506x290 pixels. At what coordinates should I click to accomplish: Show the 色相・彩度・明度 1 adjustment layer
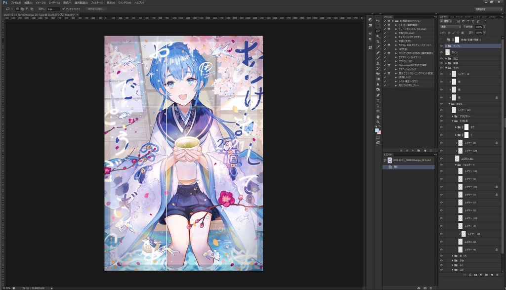441,40
